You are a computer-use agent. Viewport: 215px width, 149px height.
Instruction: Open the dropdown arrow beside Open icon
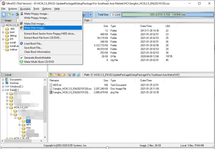tap(13, 15)
